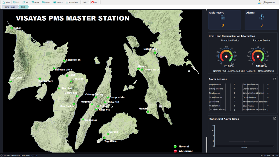Select the Grid toolbar icon
Image resolution: width=279 pixels, height=157 pixels.
tap(16, 2)
